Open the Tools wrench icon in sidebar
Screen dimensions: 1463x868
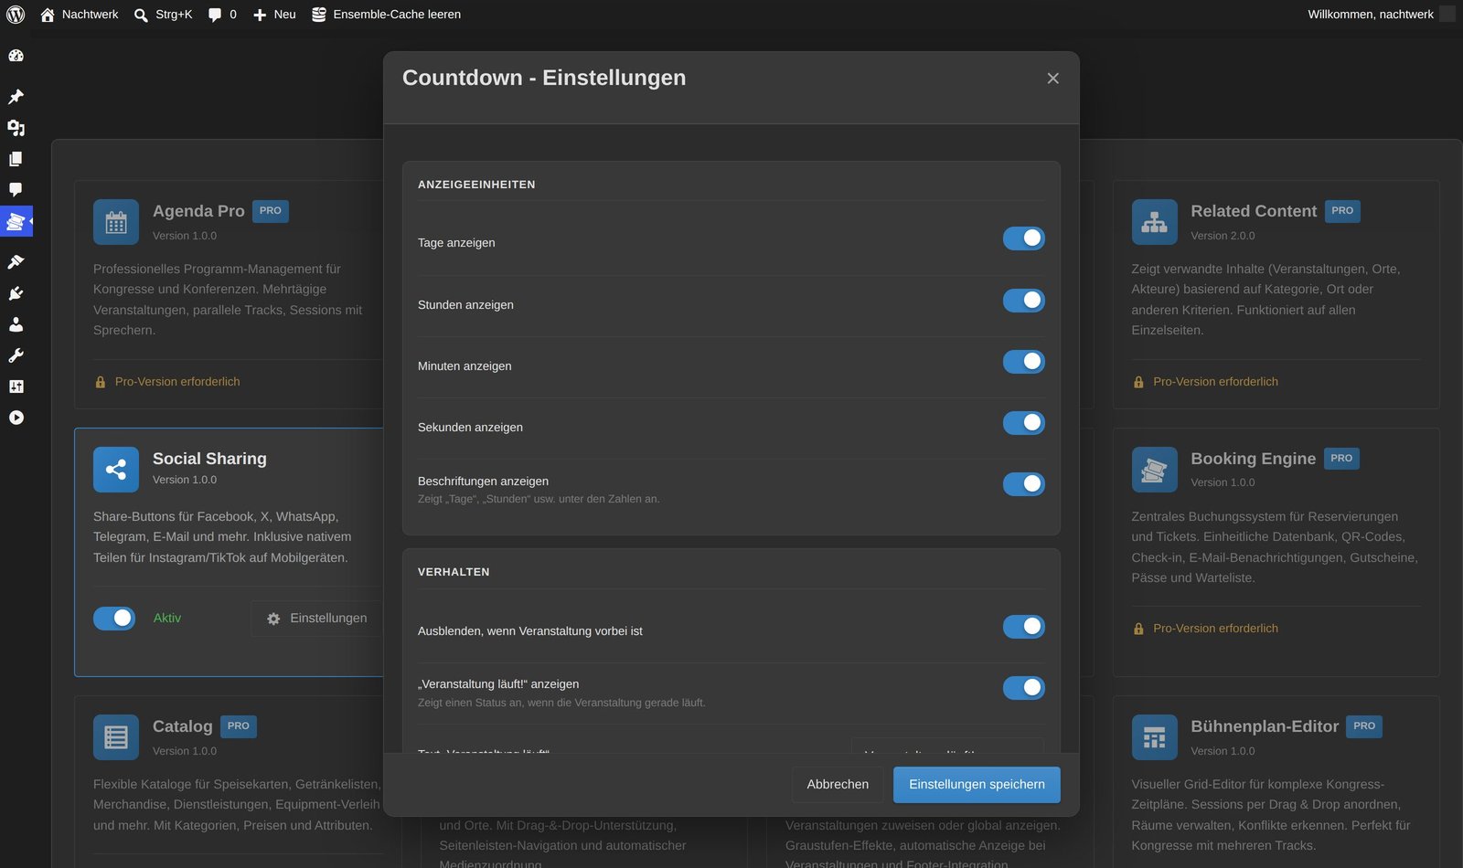click(16, 355)
